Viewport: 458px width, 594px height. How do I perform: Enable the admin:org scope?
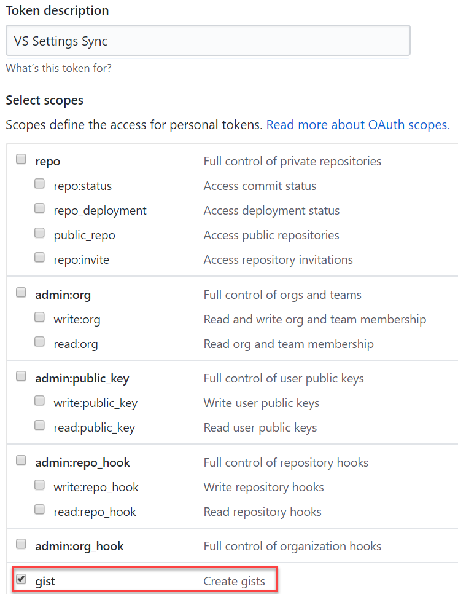click(x=21, y=293)
